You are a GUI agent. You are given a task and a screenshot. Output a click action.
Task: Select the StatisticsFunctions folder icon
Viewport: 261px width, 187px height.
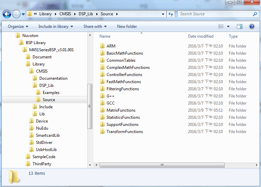tap(102, 117)
